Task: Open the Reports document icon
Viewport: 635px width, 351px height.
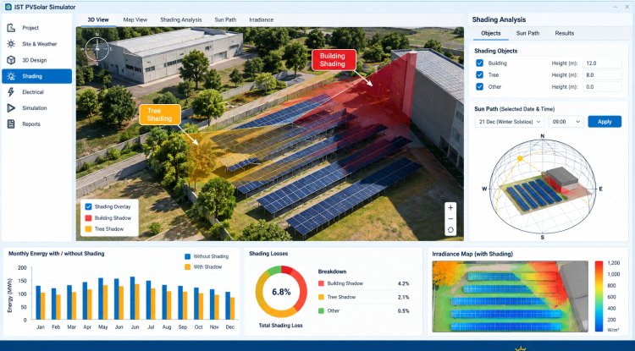Action: tap(11, 123)
